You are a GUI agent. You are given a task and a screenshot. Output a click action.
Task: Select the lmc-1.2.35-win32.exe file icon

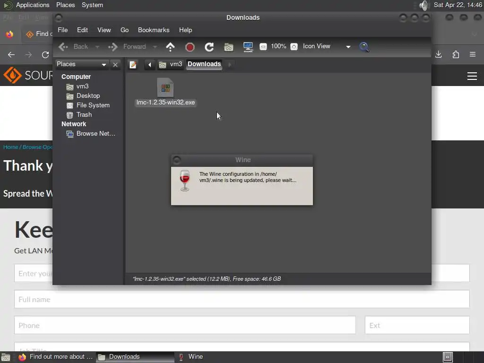165,87
